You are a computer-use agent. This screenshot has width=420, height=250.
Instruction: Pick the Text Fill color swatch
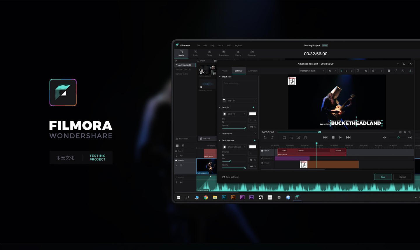253,114
